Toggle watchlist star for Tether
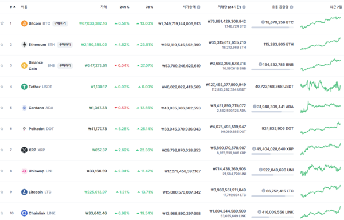Image resolution: width=344 pixels, height=220 pixels. (x=2, y=87)
